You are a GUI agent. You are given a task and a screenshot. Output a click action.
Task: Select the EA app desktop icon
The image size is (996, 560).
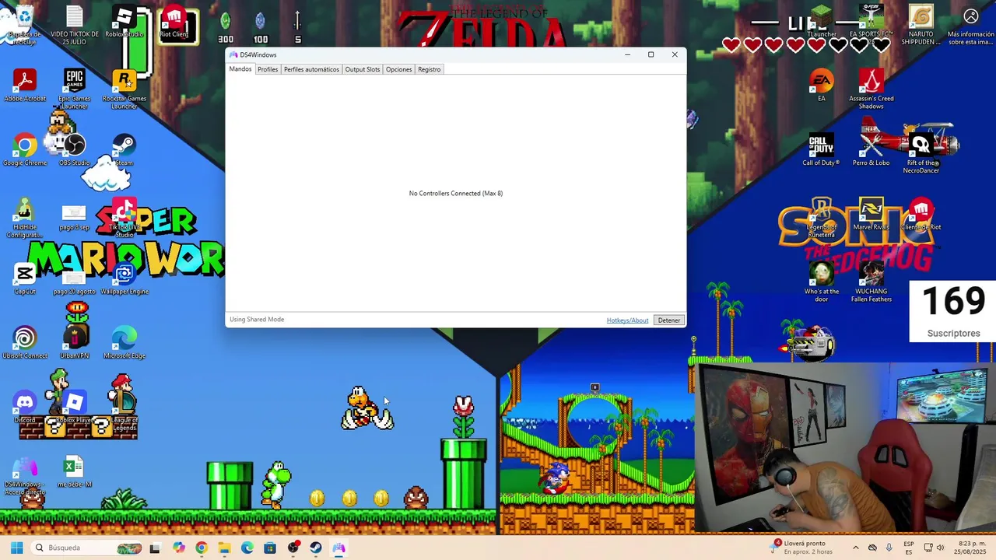coord(822,86)
